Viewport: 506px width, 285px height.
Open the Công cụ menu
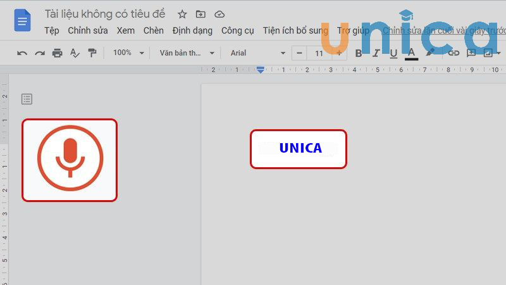tap(238, 30)
